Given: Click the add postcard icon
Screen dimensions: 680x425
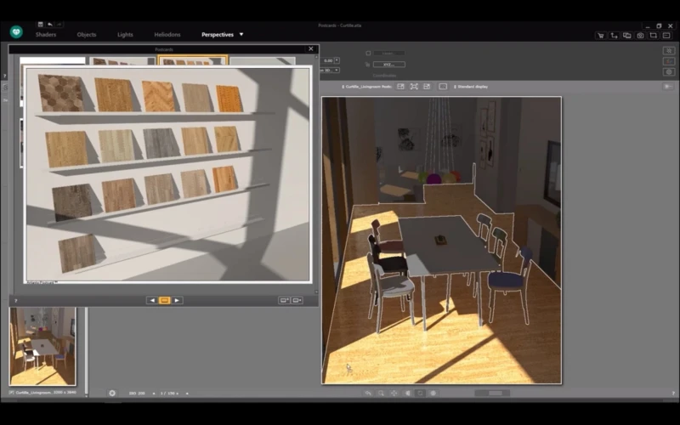Looking at the screenshot, I should coord(284,300).
